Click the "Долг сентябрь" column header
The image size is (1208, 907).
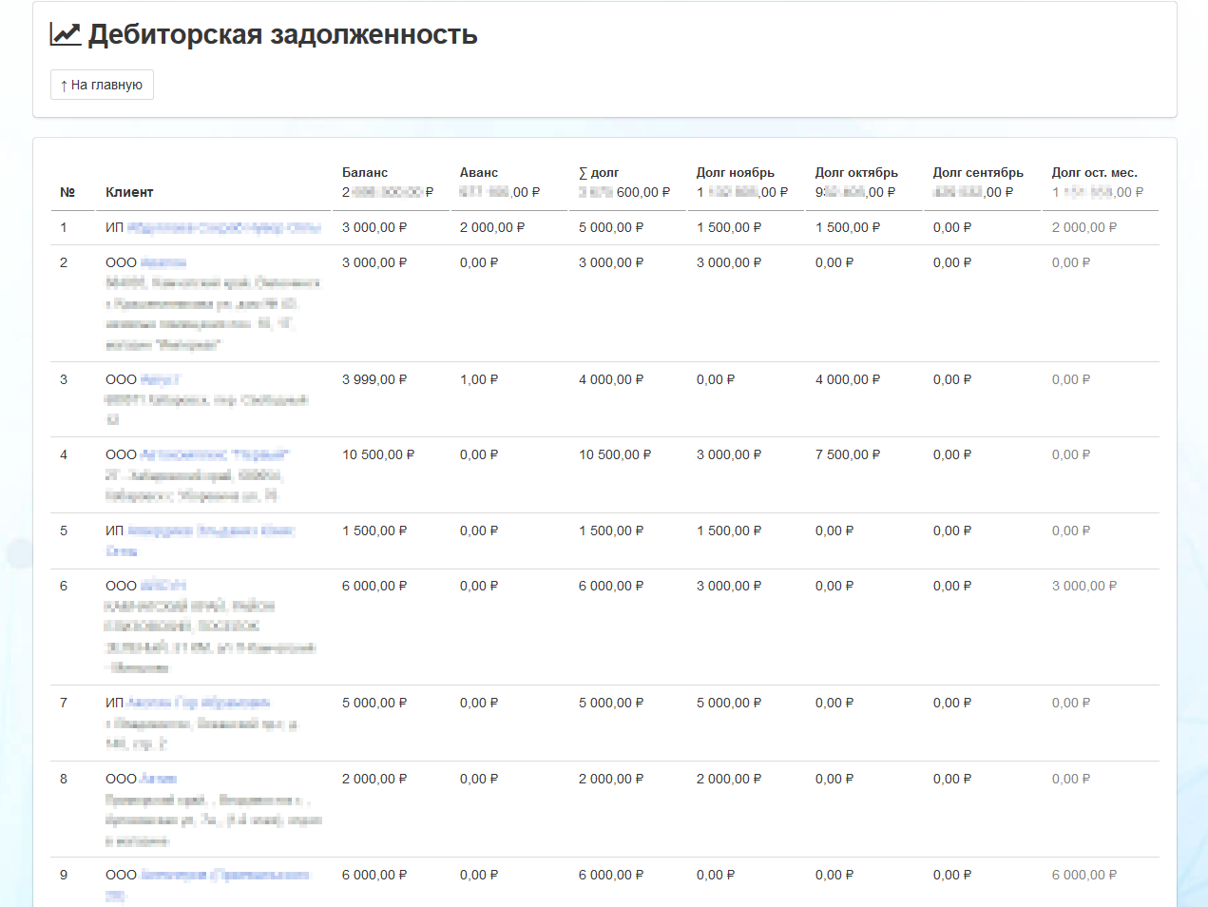click(x=977, y=173)
